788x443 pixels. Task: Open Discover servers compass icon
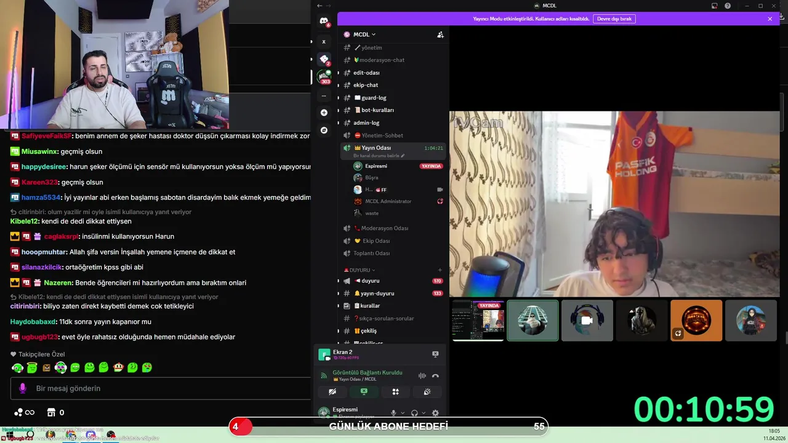pos(324,130)
